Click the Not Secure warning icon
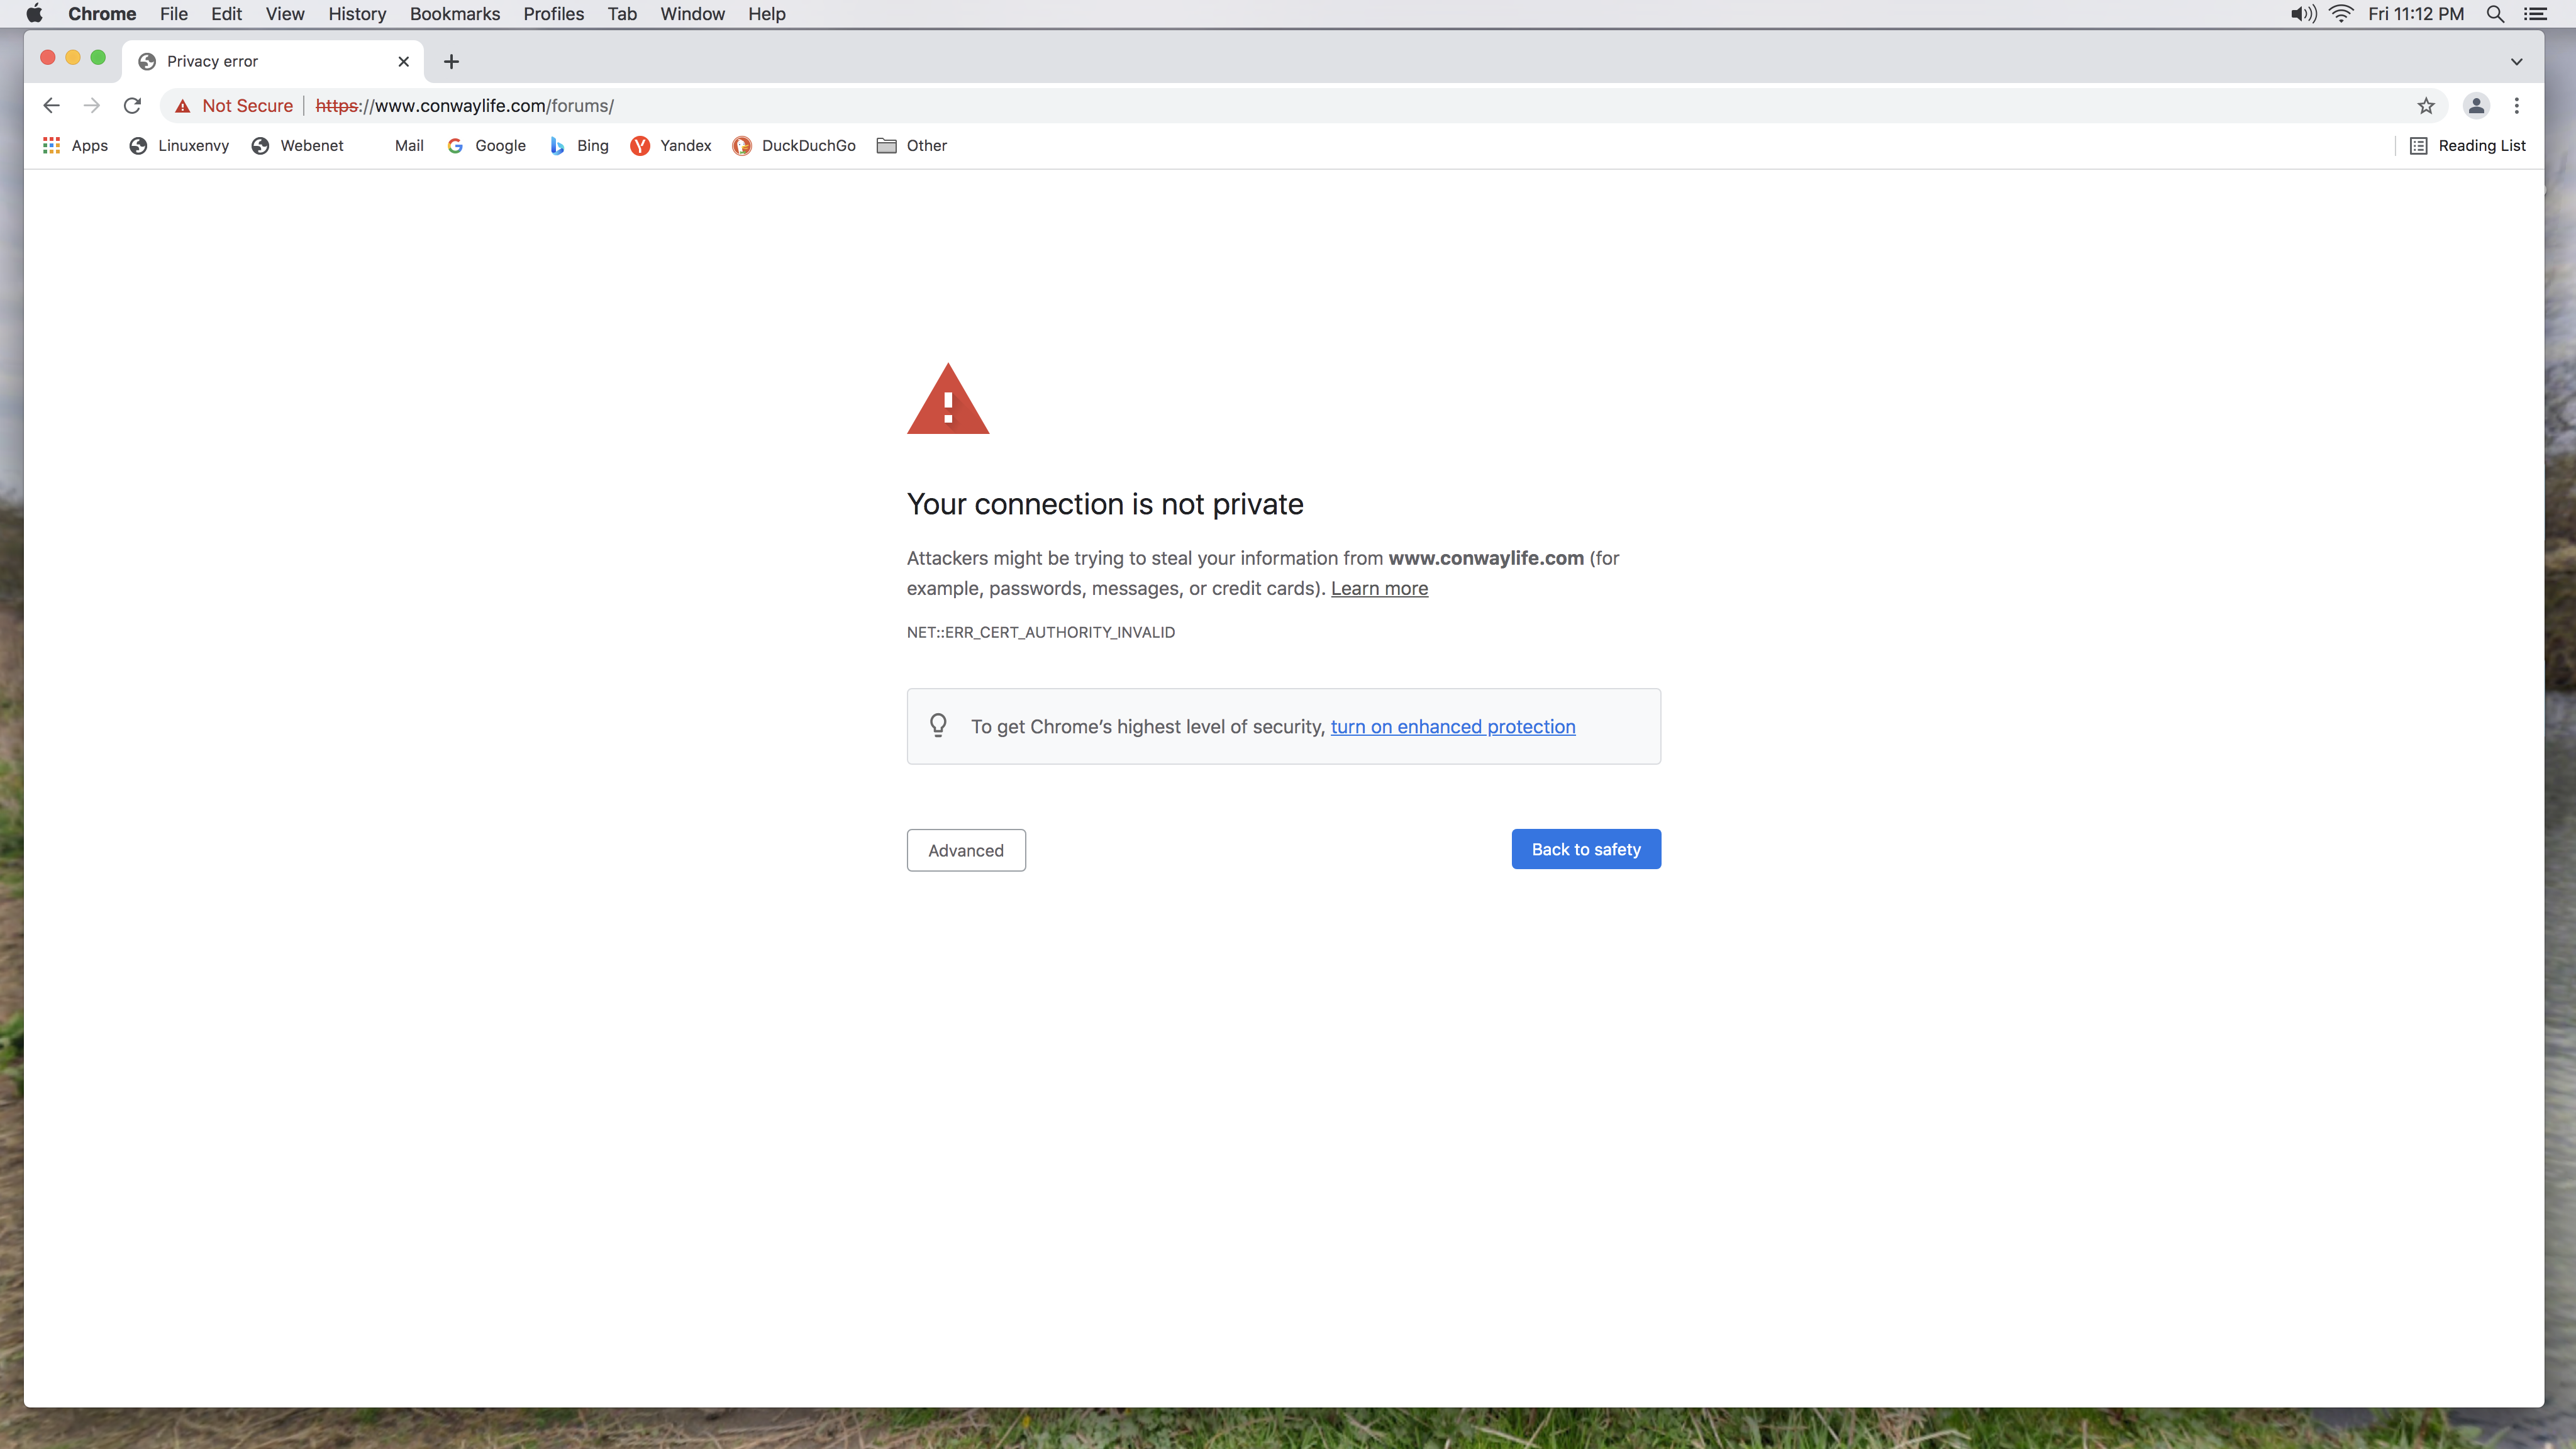 coord(182,106)
